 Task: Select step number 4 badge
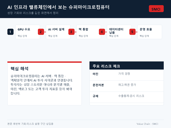coord(102,32)
